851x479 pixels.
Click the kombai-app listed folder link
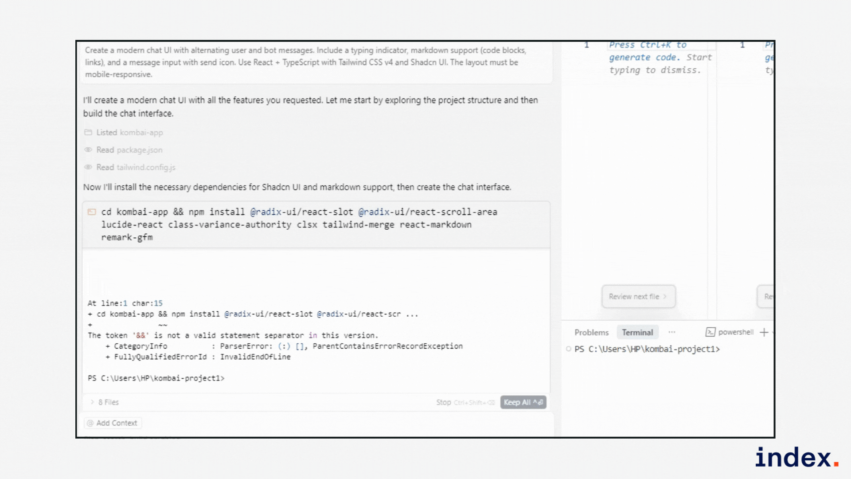point(141,133)
